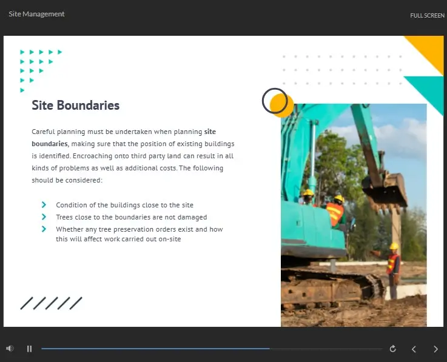Viewport: 447px width, 362px height.
Task: Advance to the next slide
Action: (x=435, y=349)
